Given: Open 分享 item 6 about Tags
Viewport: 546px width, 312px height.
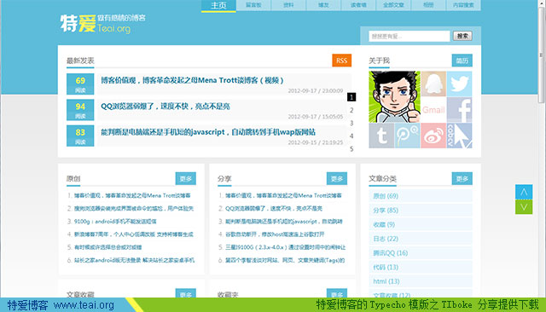Looking at the screenshot, I should [x=285, y=260].
